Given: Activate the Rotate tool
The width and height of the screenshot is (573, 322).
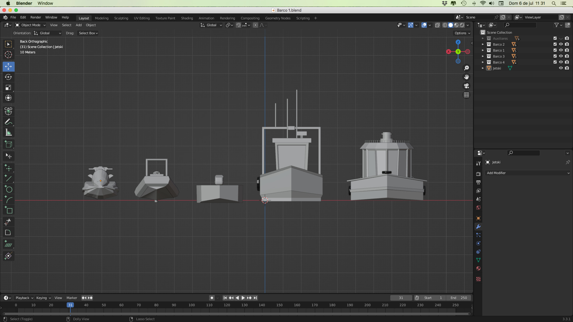Looking at the screenshot, I should click(8, 77).
